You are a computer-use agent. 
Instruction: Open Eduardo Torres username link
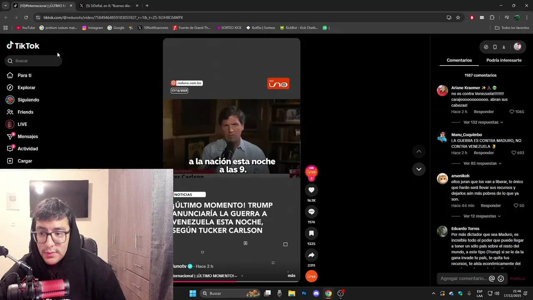coord(465,229)
